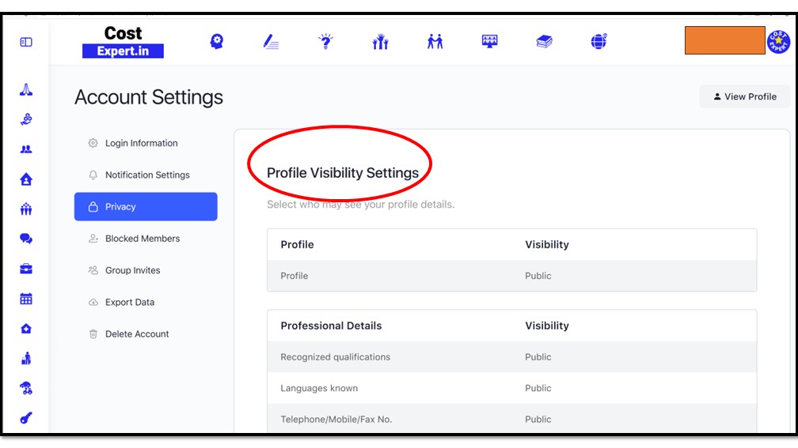Open the raised hands icon
798x448 pixels.
pyautogui.click(x=380, y=42)
